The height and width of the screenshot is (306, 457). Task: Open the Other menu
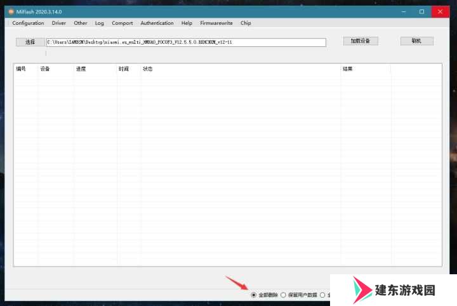tap(80, 23)
